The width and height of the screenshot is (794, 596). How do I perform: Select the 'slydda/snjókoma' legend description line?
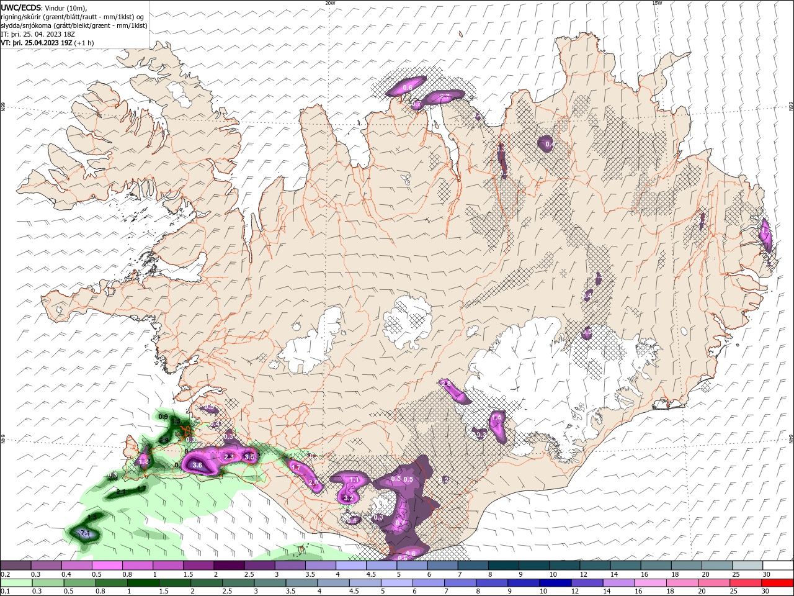coord(74,25)
